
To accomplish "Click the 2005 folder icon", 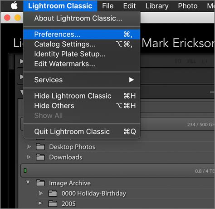I will [x=53, y=204].
